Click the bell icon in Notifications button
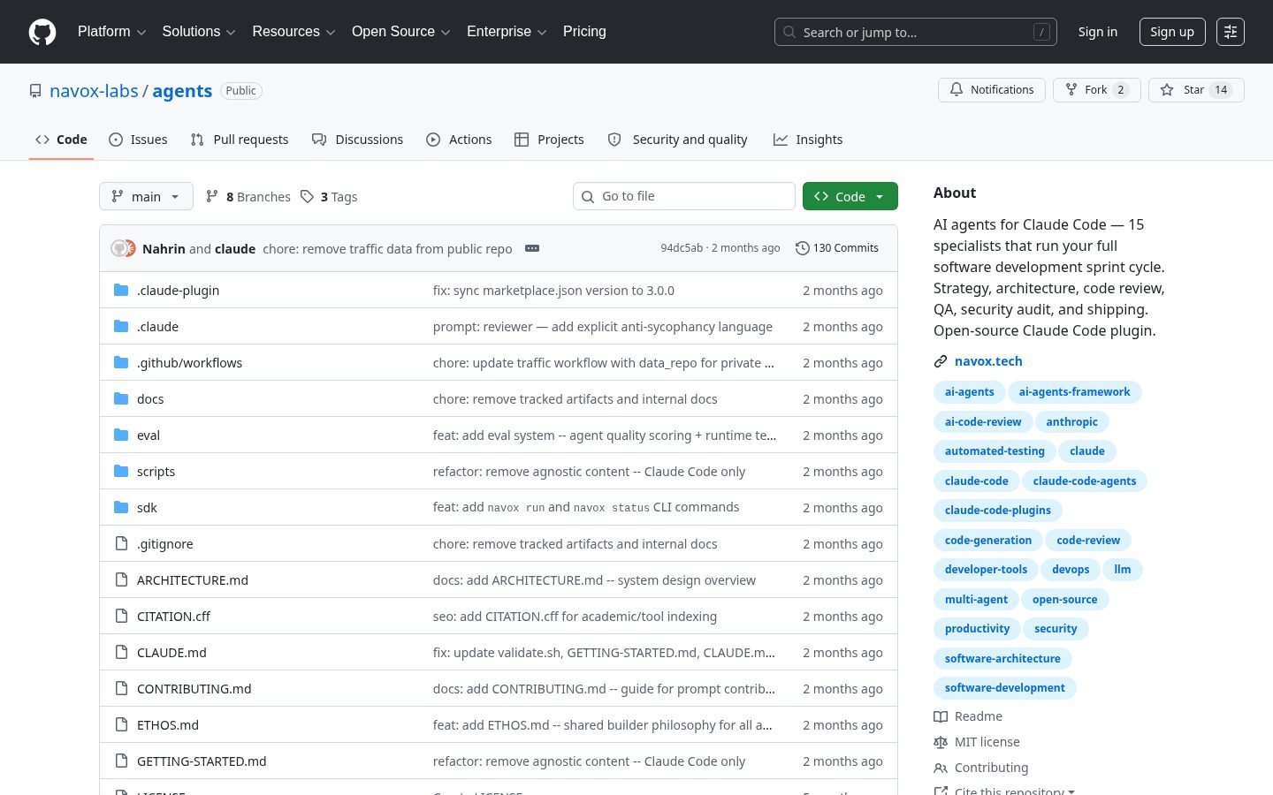 click(x=957, y=89)
